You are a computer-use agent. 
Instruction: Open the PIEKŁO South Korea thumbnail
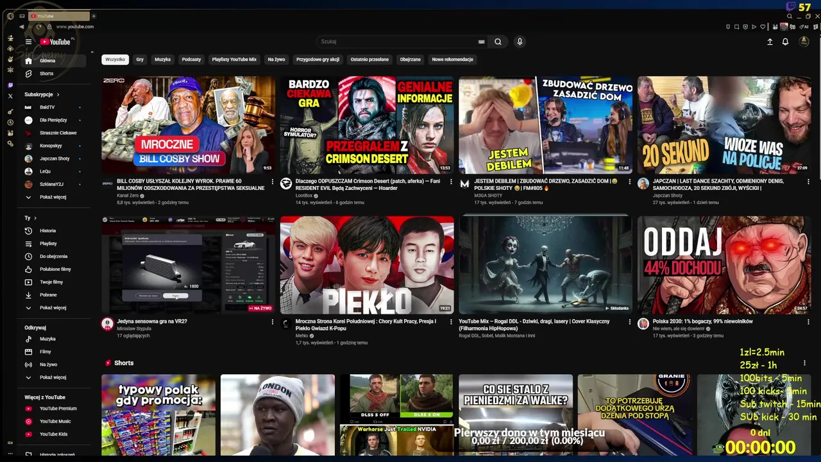tap(367, 265)
